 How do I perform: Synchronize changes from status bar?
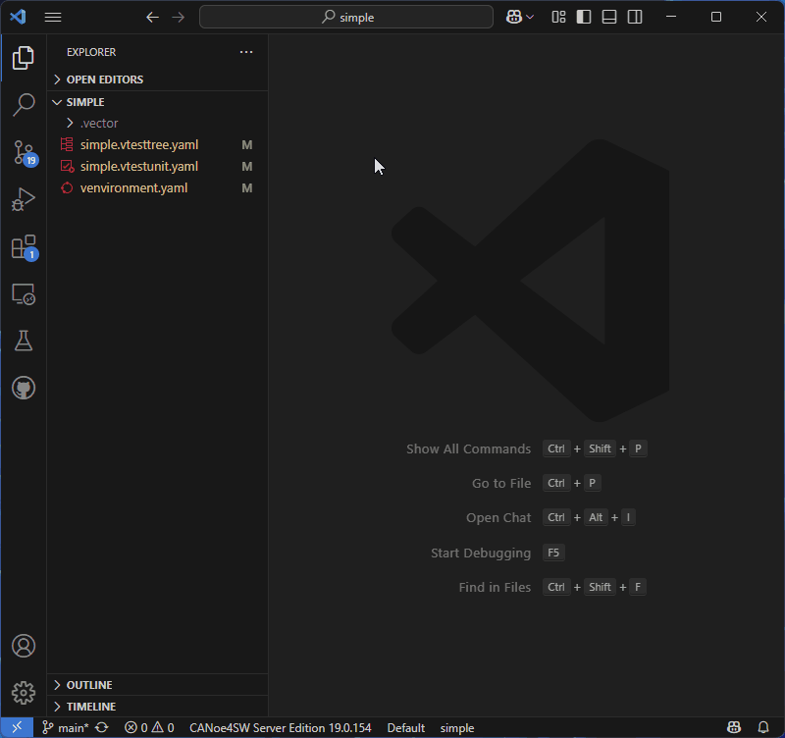coord(102,727)
